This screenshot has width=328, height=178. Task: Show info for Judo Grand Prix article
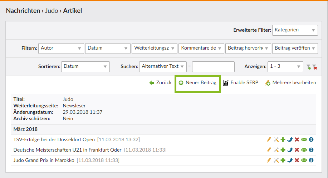point(311,161)
